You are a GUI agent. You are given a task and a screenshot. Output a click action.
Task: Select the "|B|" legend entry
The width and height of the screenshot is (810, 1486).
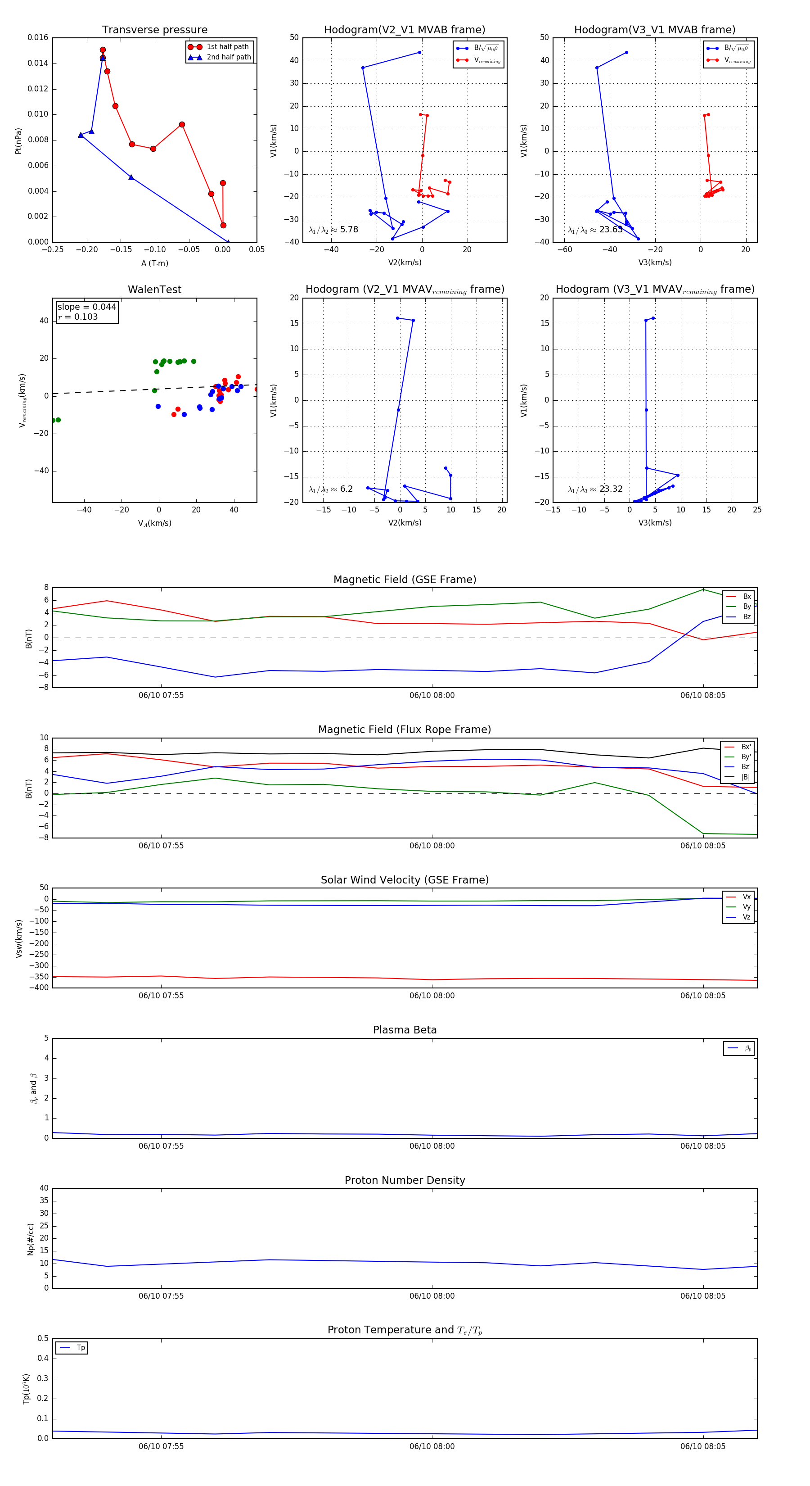[738, 777]
